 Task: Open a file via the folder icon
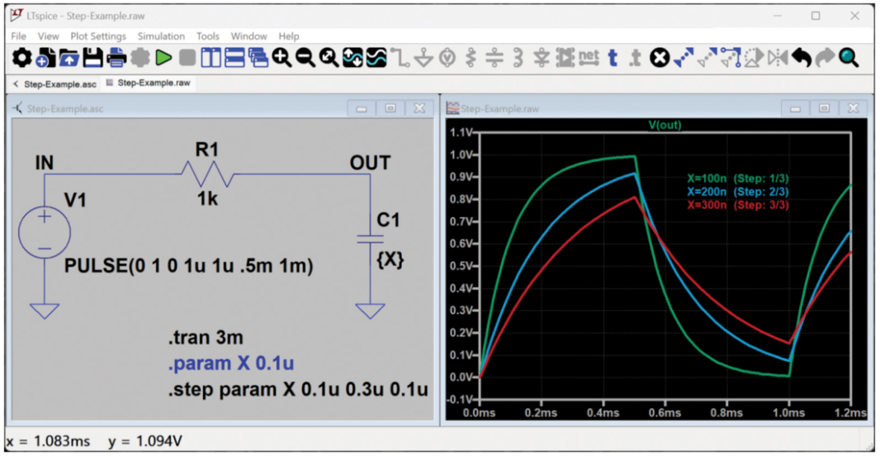(x=69, y=57)
